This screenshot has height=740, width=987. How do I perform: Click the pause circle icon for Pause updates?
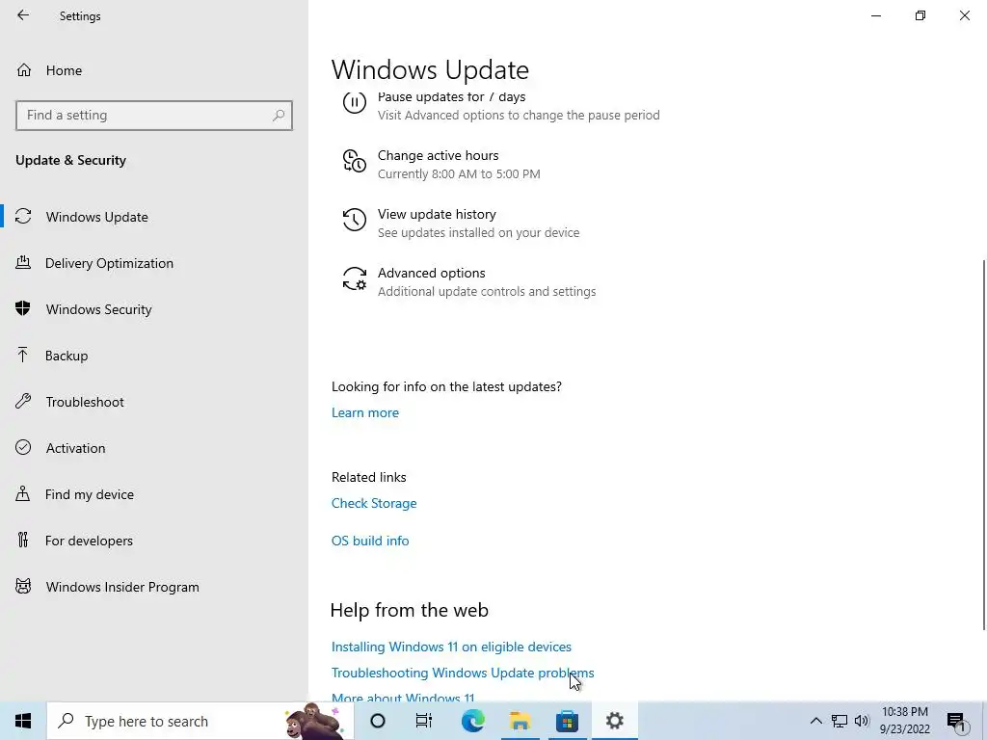tap(355, 102)
